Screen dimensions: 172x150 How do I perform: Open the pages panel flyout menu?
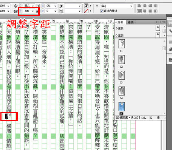tap(164, 22)
